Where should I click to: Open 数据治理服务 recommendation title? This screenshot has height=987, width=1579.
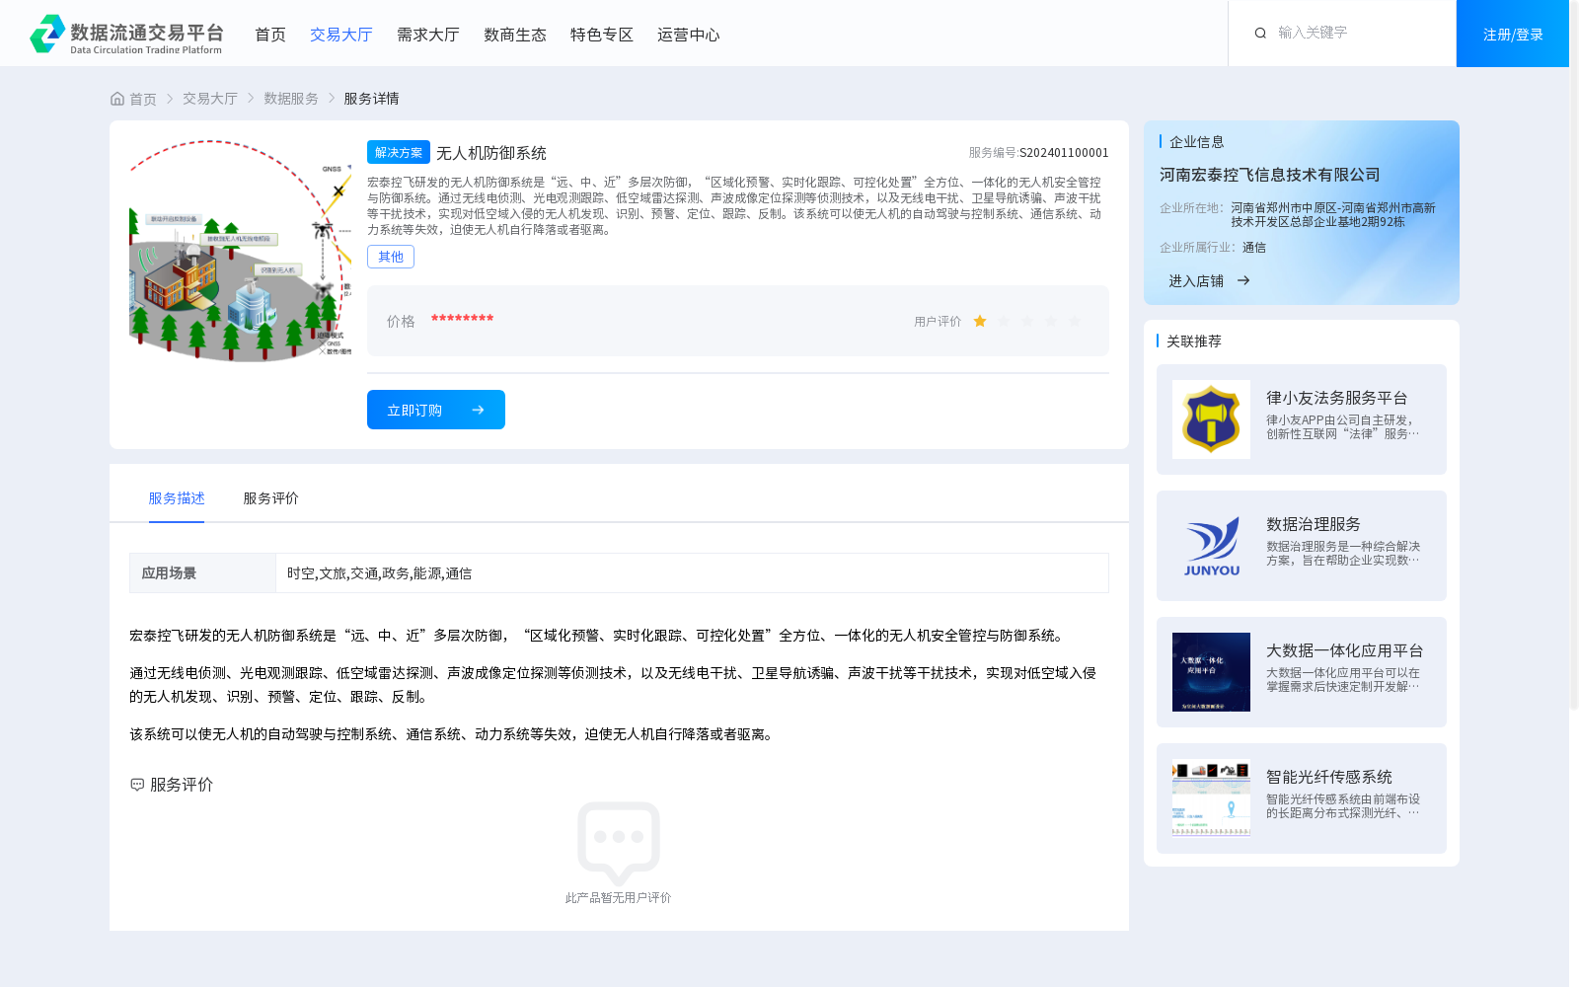(x=1314, y=524)
